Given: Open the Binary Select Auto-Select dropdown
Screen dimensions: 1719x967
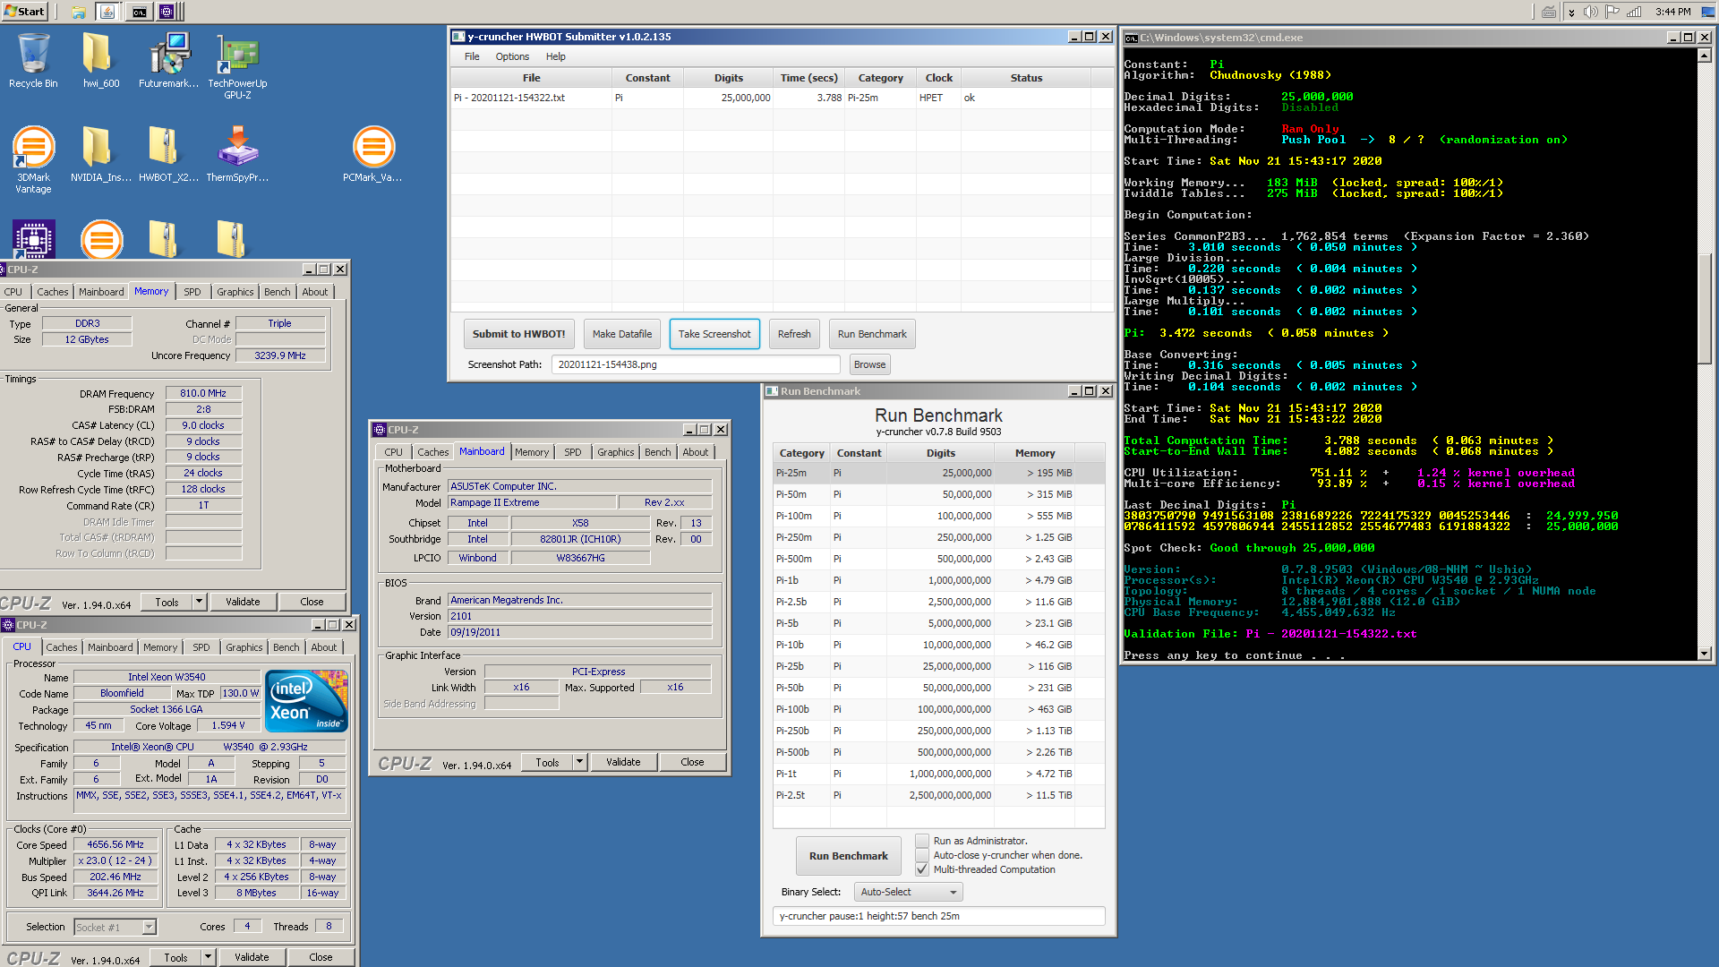Looking at the screenshot, I should click(909, 892).
